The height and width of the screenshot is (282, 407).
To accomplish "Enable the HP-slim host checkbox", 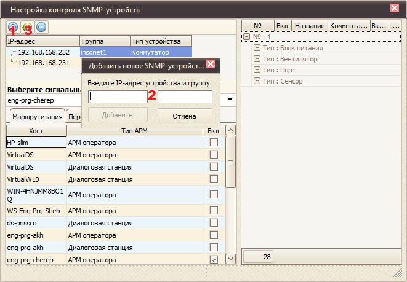I will coord(214,142).
